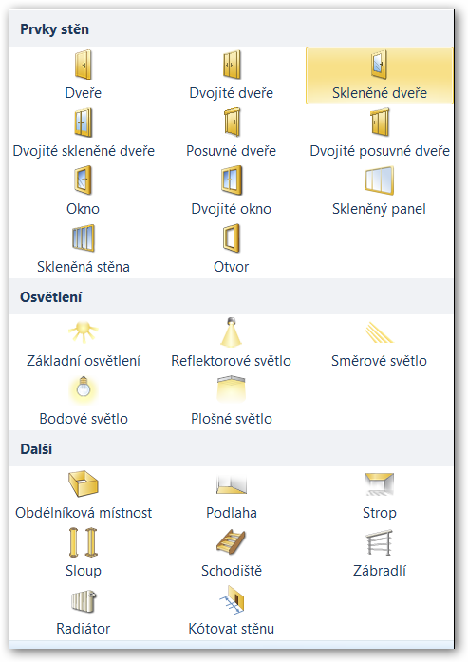The image size is (468, 662).
Task: Choose Dvojité okno double window
Action: tap(232, 191)
